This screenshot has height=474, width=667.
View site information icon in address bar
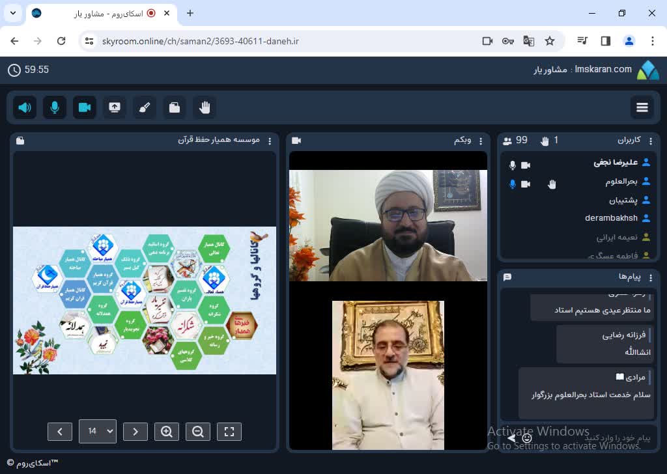89,41
